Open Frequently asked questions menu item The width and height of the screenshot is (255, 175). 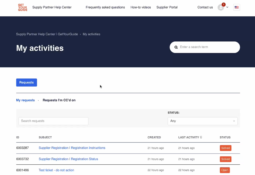coord(105,7)
